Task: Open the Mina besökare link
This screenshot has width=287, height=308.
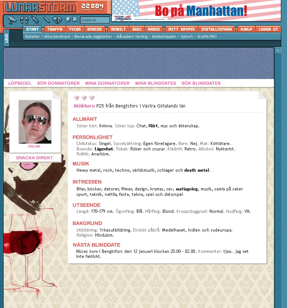Action: point(57,36)
